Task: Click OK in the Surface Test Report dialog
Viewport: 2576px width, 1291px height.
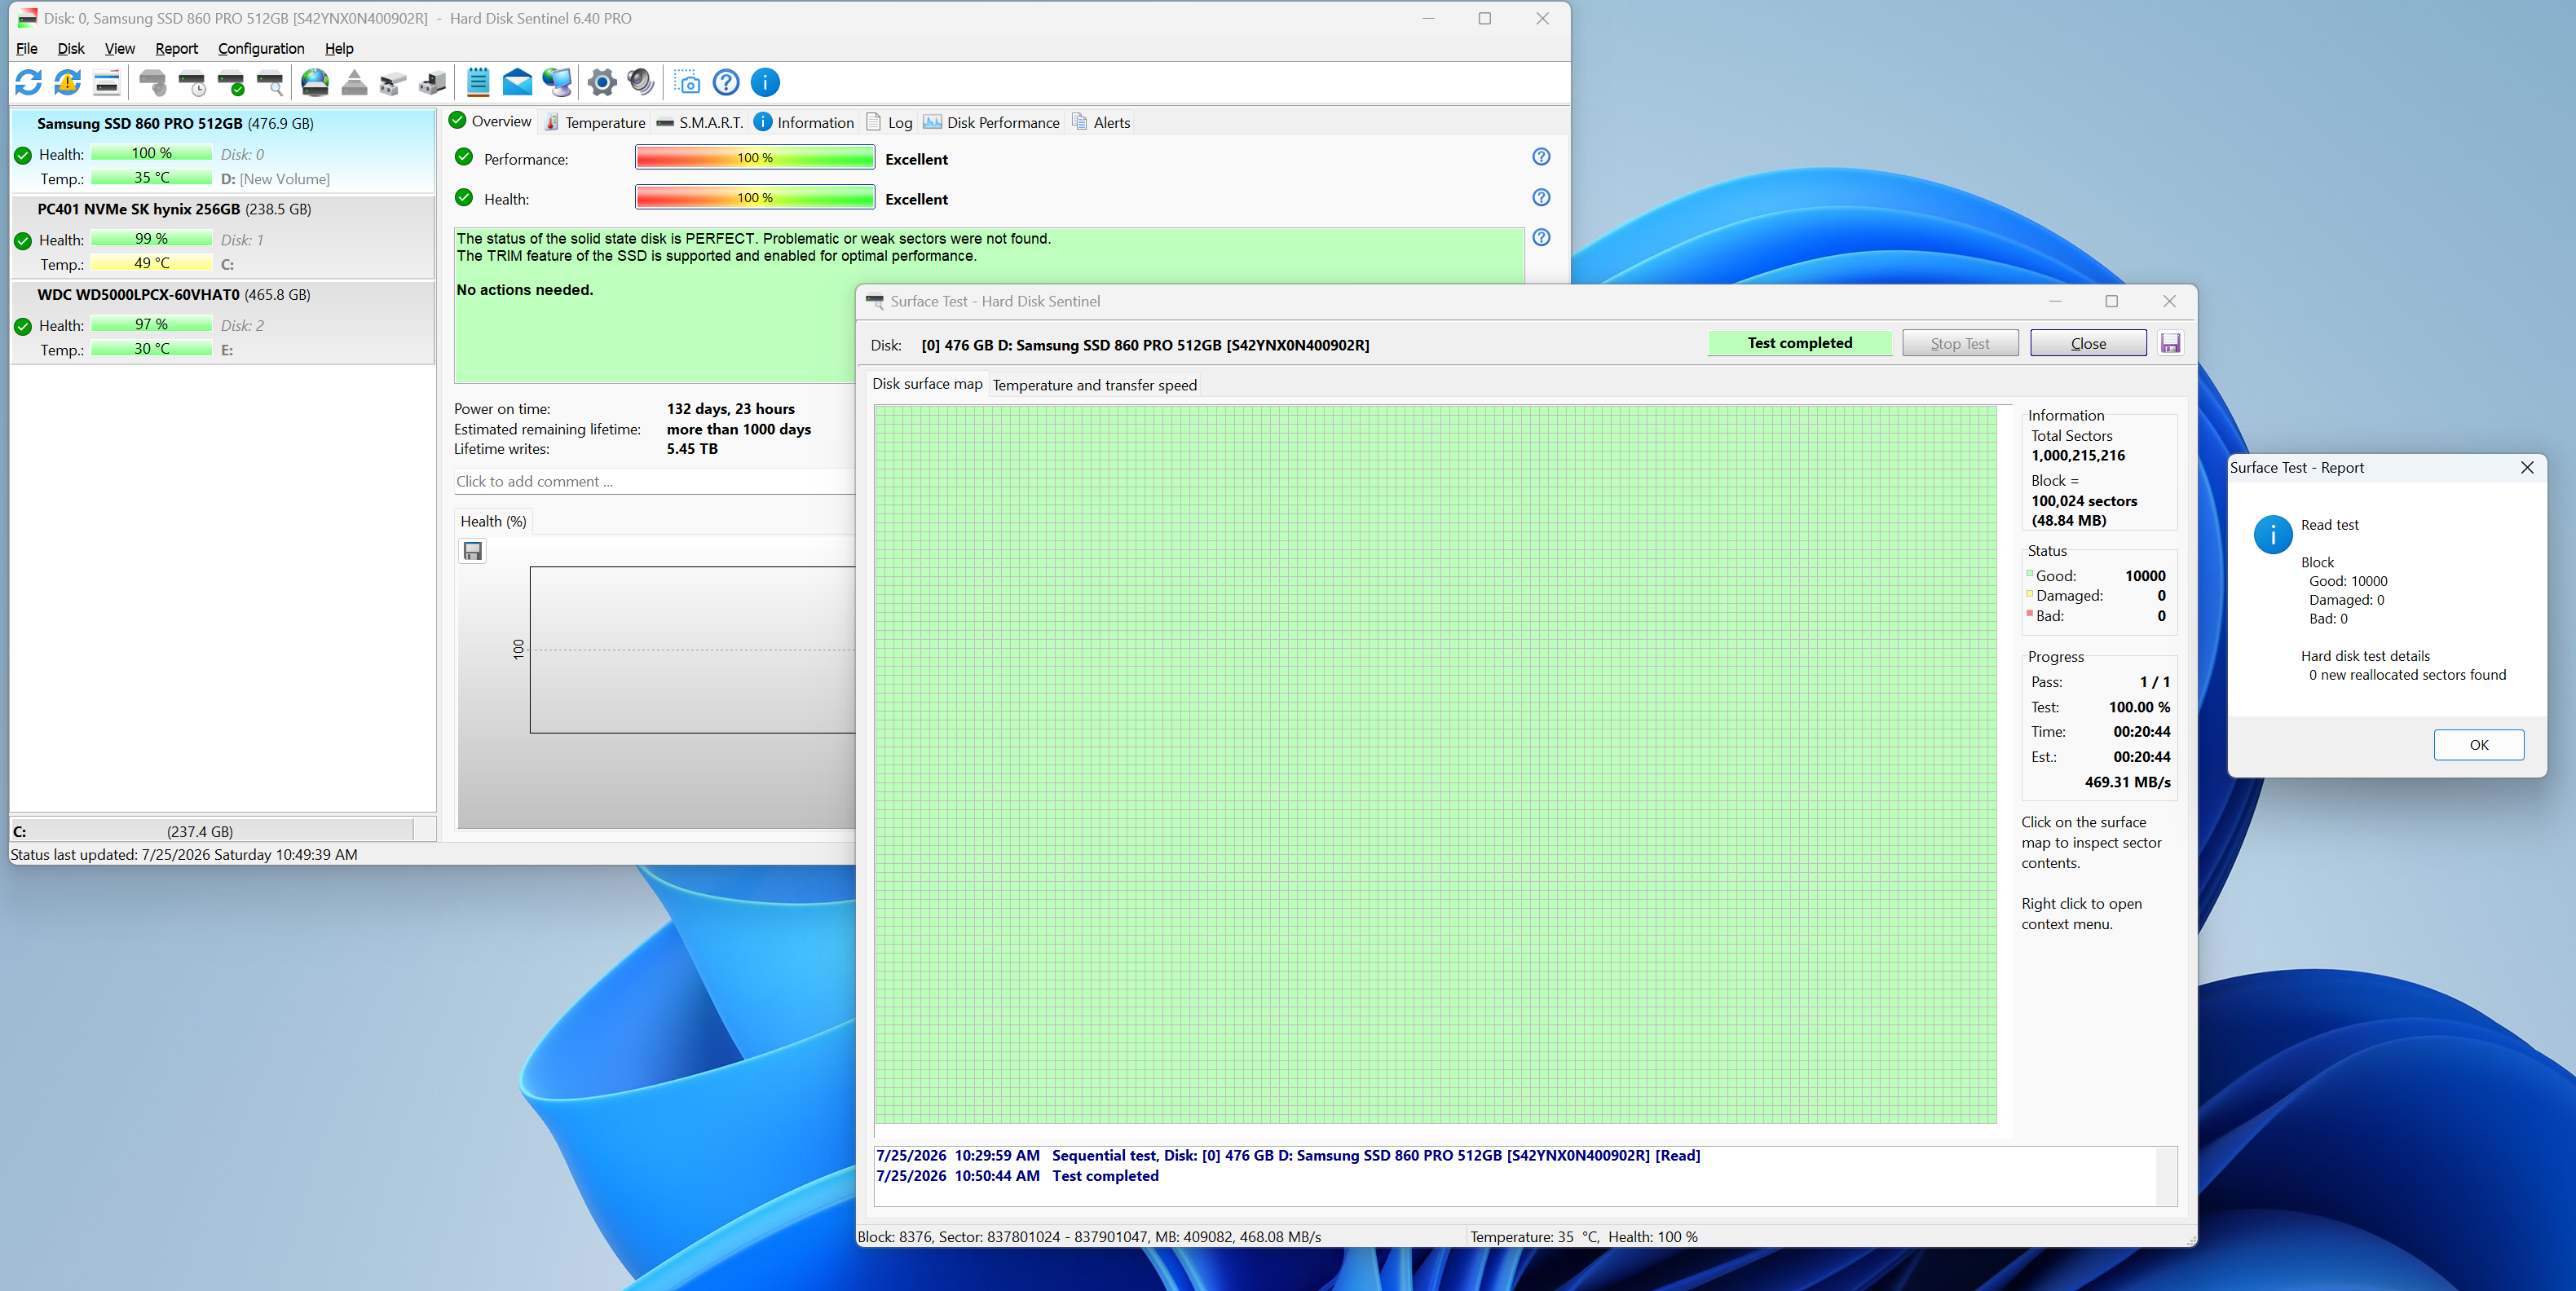Action: point(2478,744)
